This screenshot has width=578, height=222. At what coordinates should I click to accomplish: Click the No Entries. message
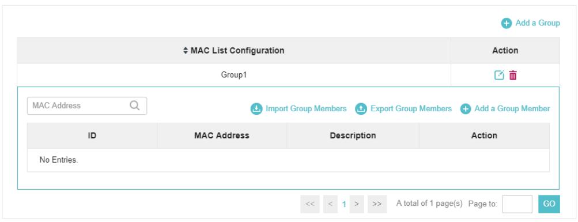(59, 160)
